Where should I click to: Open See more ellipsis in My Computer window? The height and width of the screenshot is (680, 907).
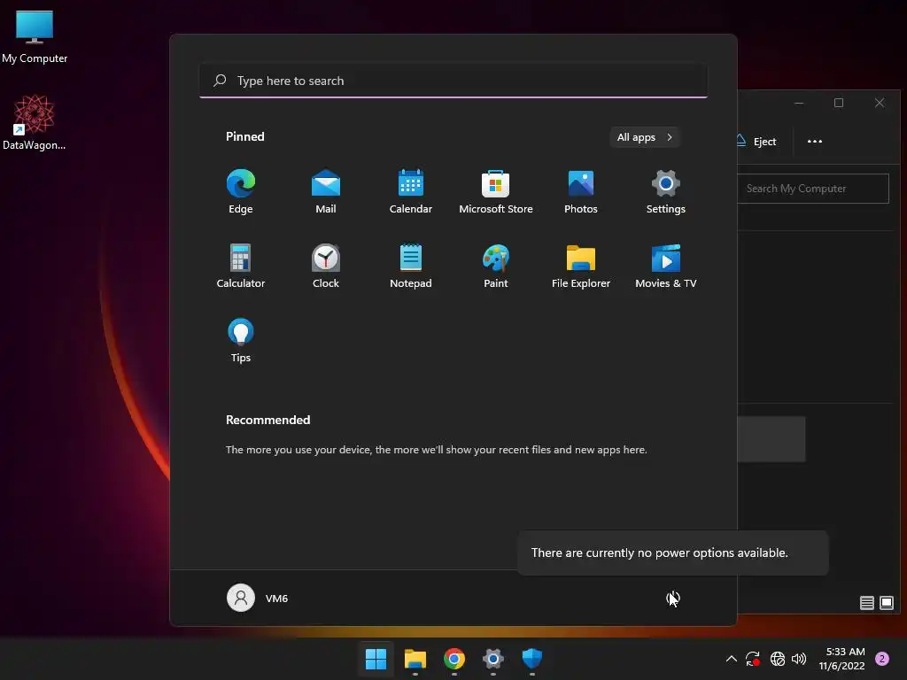click(815, 141)
